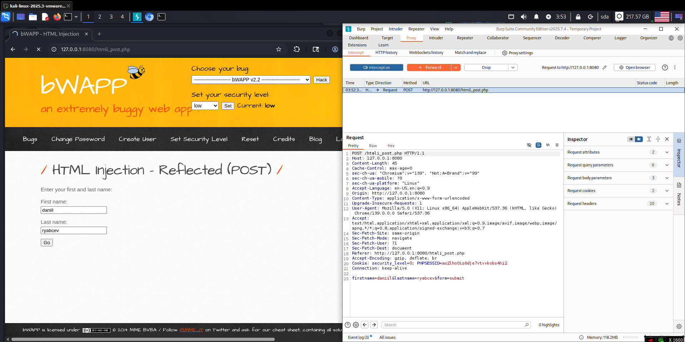This screenshot has height=342, width=685.
Task: Show newline characters with the \n button
Action: pos(547,145)
